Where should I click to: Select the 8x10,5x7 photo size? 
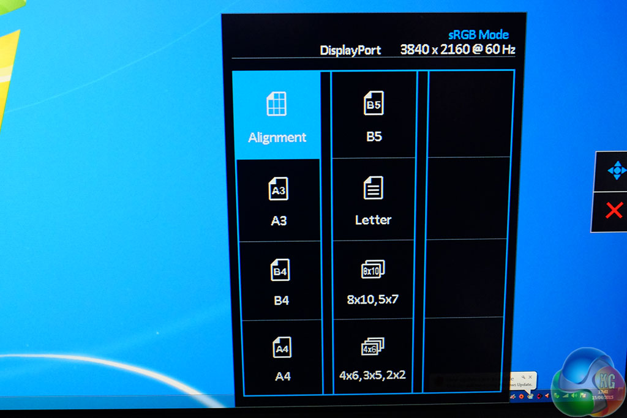pos(373,280)
